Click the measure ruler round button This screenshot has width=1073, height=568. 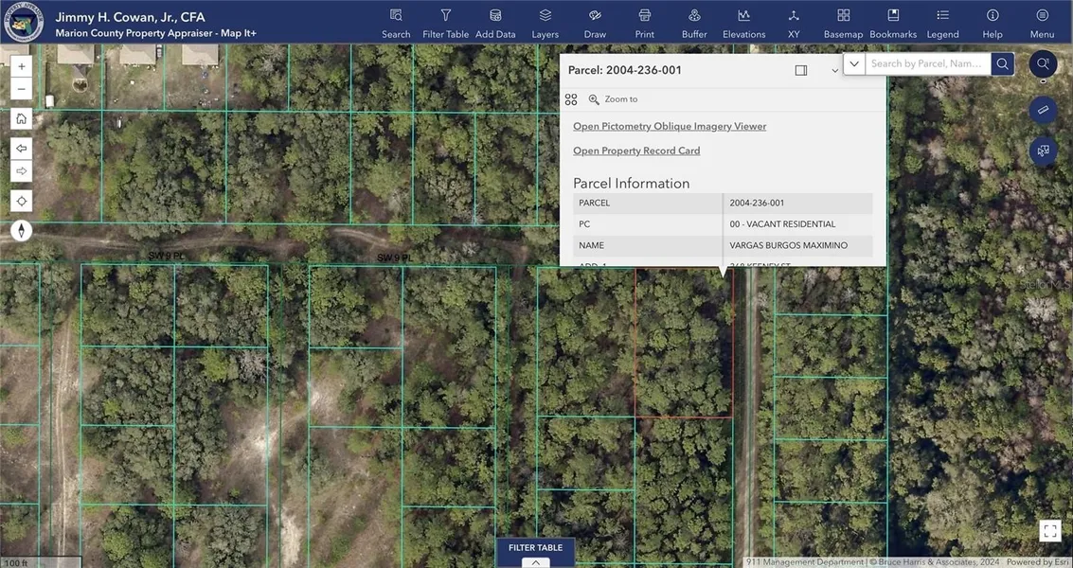click(x=1043, y=110)
